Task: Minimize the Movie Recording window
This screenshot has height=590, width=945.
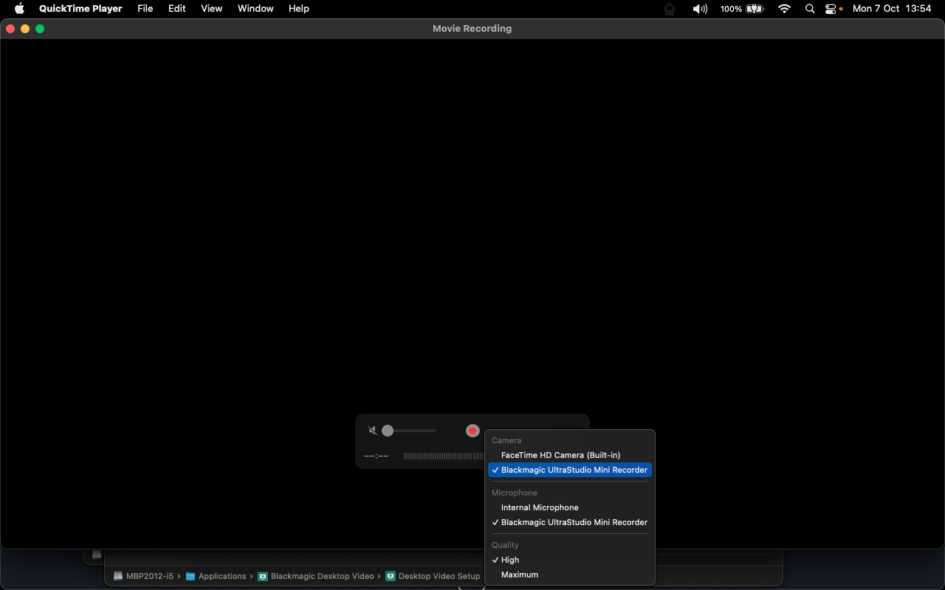Action: coord(25,29)
